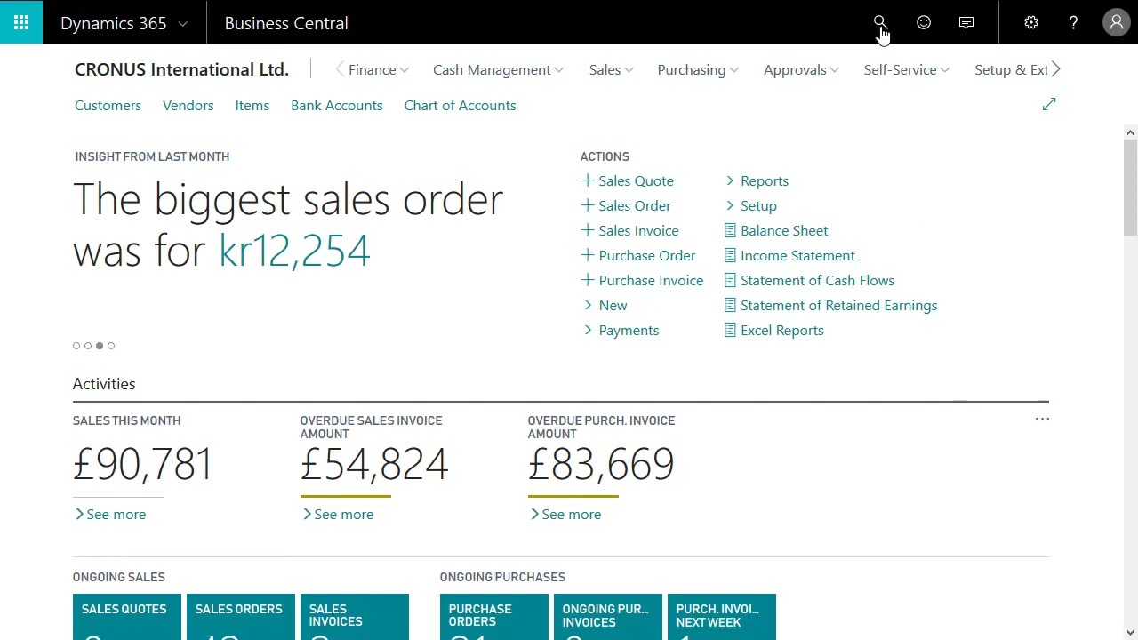Open Activities more options ellipsis
Viewport: 1138px width, 640px height.
pos(1042,419)
